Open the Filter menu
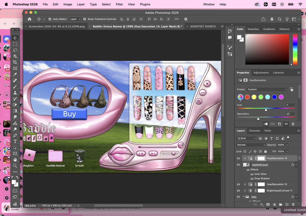The image size is (306, 216). point(119,4)
